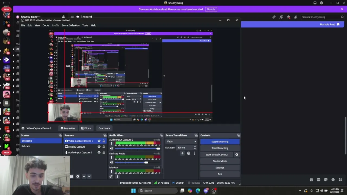Undock the Scenes panel with its float icon
The height and width of the screenshot is (195, 347).
pyautogui.click(x=60, y=135)
